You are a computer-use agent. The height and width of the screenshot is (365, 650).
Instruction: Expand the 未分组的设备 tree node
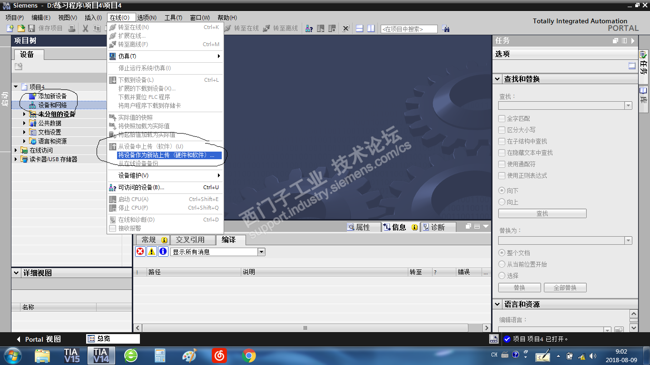pyautogui.click(x=24, y=114)
